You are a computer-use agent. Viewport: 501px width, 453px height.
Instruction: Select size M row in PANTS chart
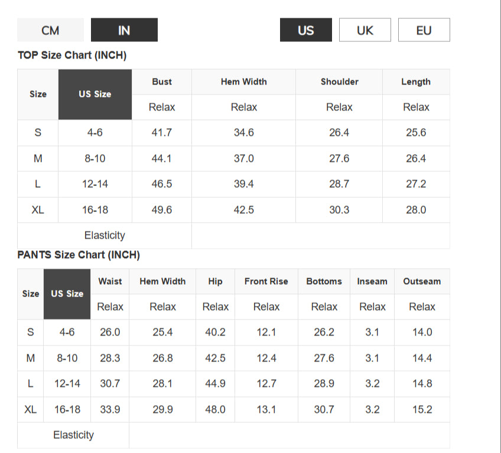point(233,358)
